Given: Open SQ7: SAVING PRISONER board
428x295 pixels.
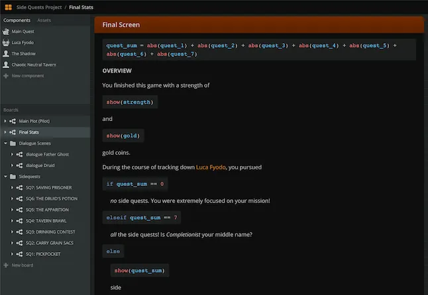Looking at the screenshot, I should pos(48,188).
